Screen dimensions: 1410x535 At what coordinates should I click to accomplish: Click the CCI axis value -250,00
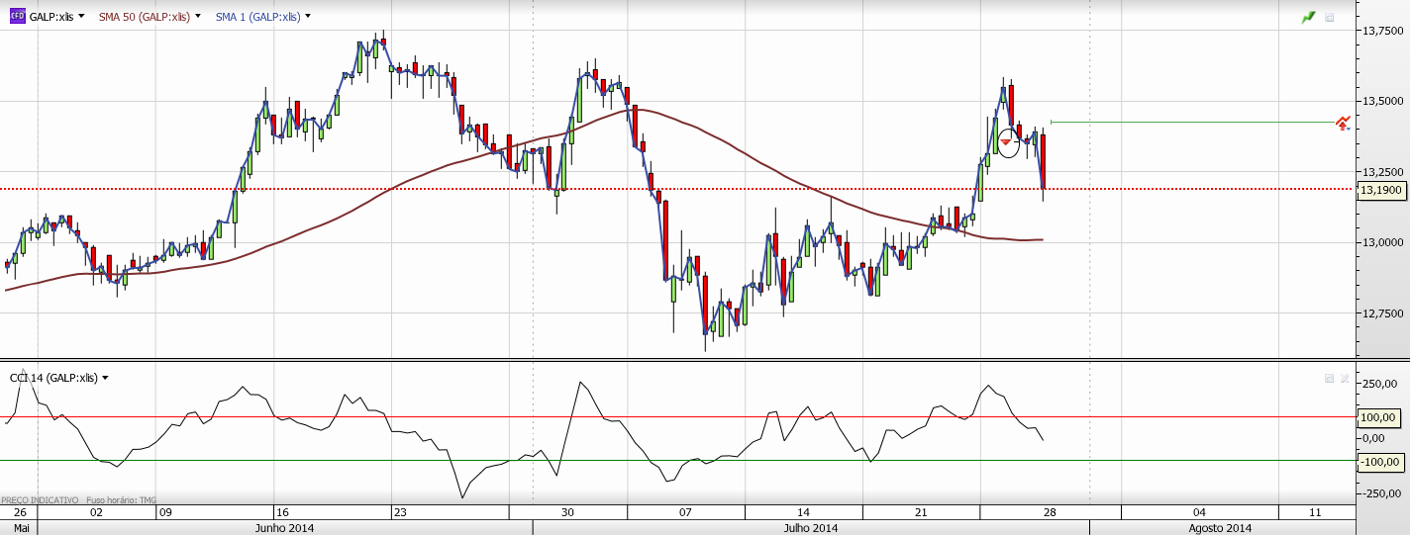(1380, 493)
